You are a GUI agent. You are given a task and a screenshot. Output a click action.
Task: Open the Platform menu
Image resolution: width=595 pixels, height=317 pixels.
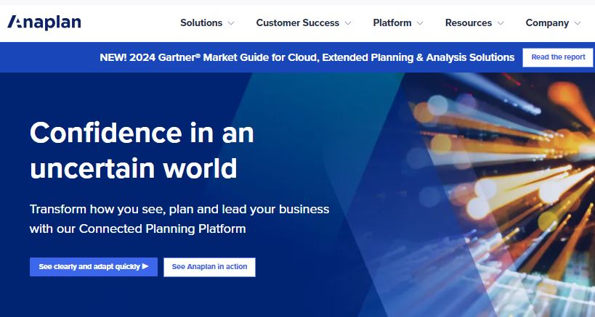(392, 22)
